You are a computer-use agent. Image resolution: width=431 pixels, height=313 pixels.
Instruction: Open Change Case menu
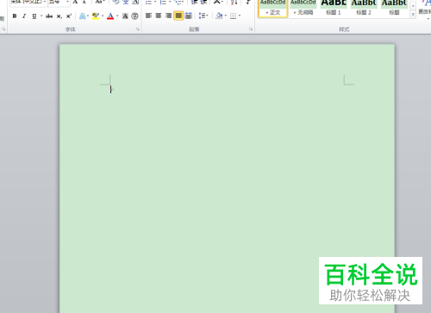(99, 2)
